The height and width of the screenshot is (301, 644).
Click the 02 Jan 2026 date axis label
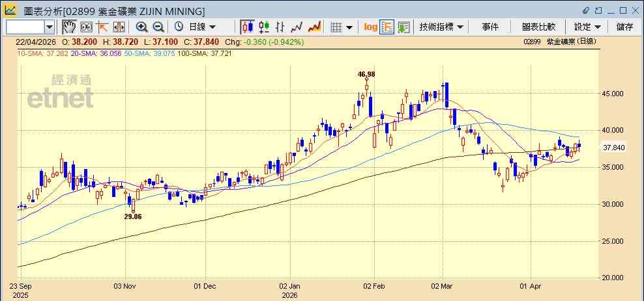(290, 291)
